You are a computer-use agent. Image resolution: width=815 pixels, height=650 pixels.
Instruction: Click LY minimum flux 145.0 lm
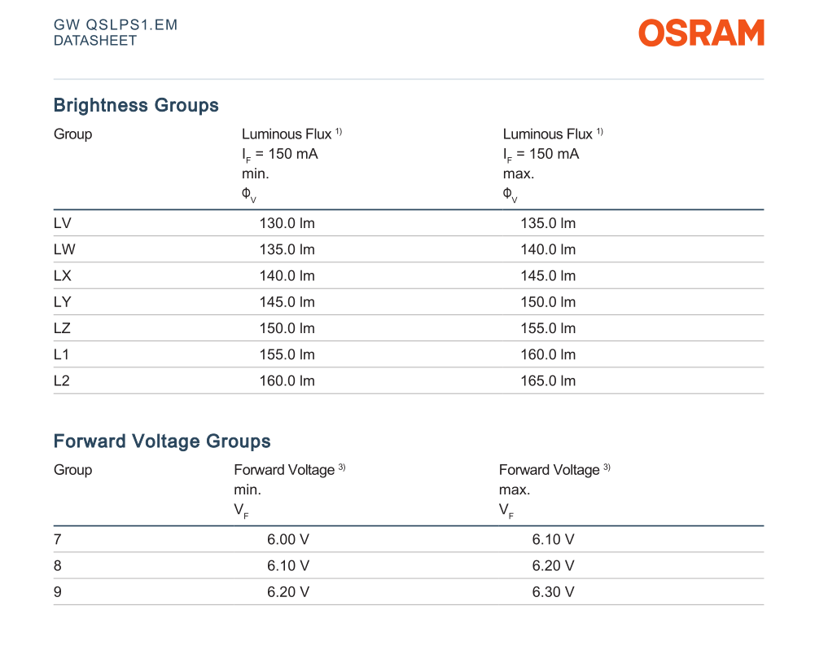click(x=287, y=302)
